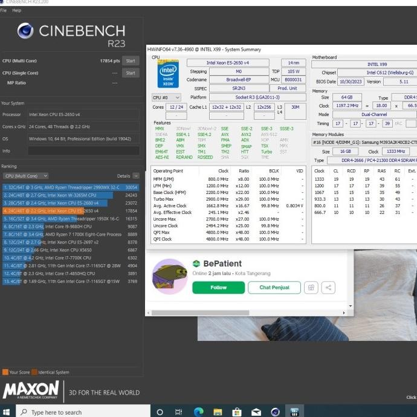Click the Info input field under Your System
The height and width of the screenshot is (417, 417).
click(84, 151)
